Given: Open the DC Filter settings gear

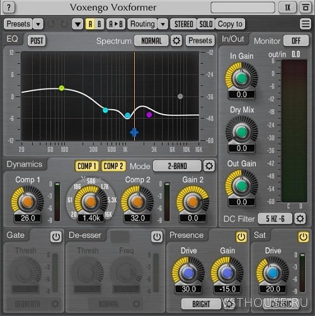Looking at the screenshot, I should click(x=300, y=219).
